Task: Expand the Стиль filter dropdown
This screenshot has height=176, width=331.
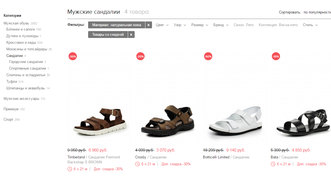Action: [x=310, y=25]
